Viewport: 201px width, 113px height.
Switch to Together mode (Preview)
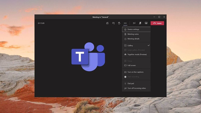click(136, 54)
